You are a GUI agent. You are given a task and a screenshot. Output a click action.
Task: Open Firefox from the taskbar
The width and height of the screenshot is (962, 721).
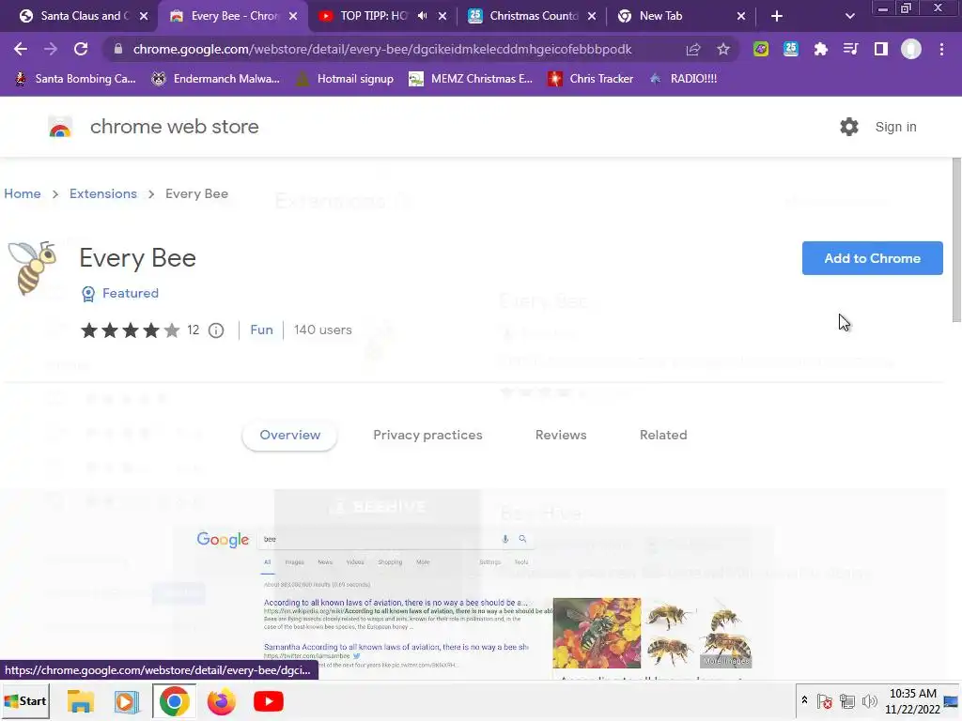(x=221, y=701)
